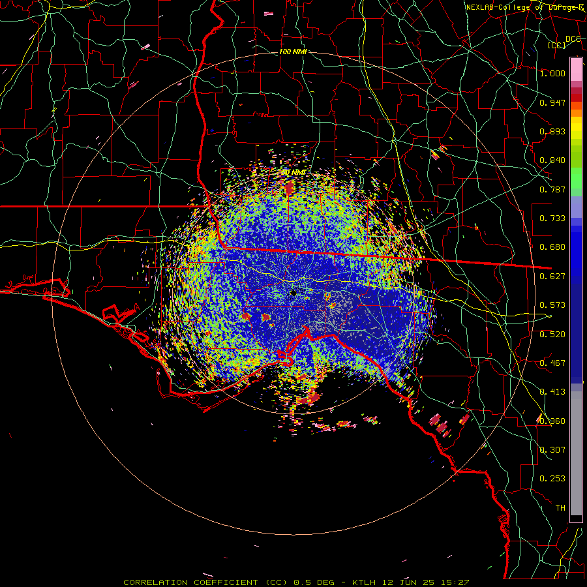Screen dimensions: 587x587
Task: Select the 0.893 scale value
Action: pos(552,131)
